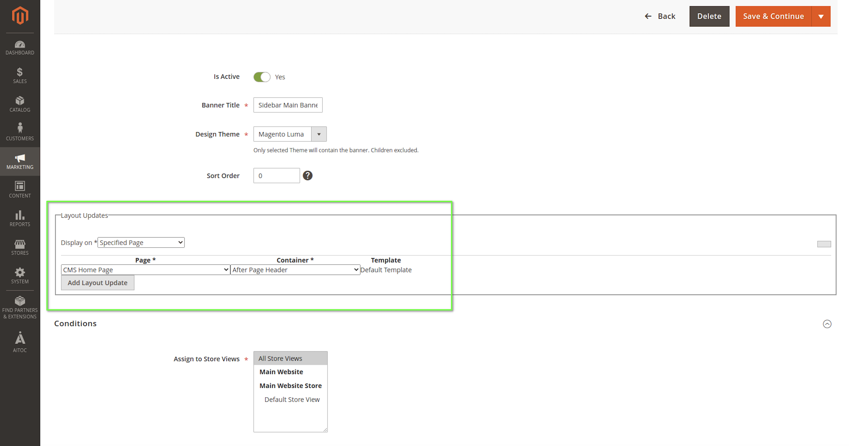This screenshot has height=446, width=849.
Task: Click the Banner Title input field
Action: [288, 105]
